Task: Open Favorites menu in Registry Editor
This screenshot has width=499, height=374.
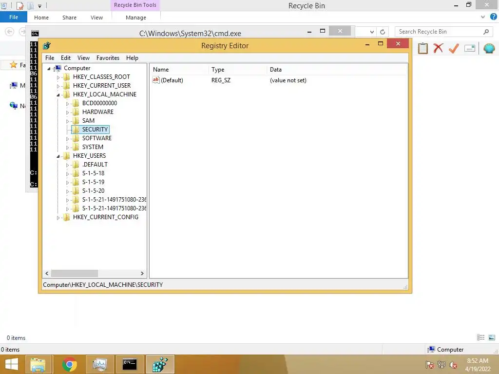Action: [108, 58]
